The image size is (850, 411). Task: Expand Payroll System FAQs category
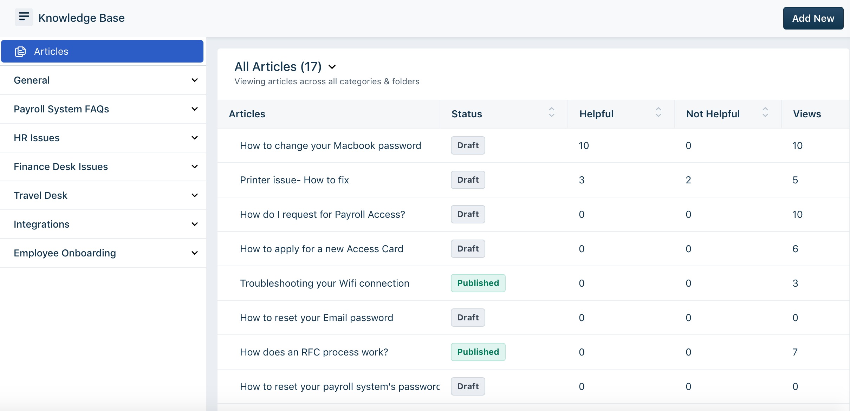click(x=194, y=109)
